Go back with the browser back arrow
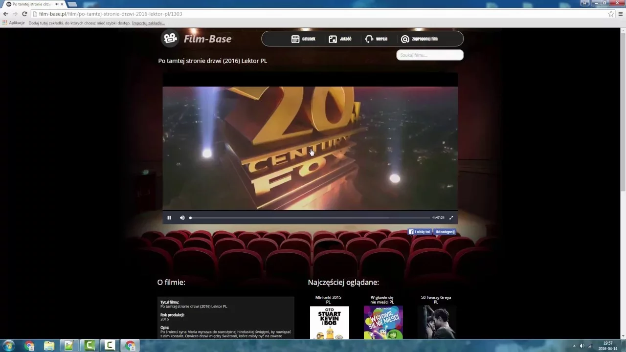Image resolution: width=626 pixels, height=352 pixels. [5, 14]
